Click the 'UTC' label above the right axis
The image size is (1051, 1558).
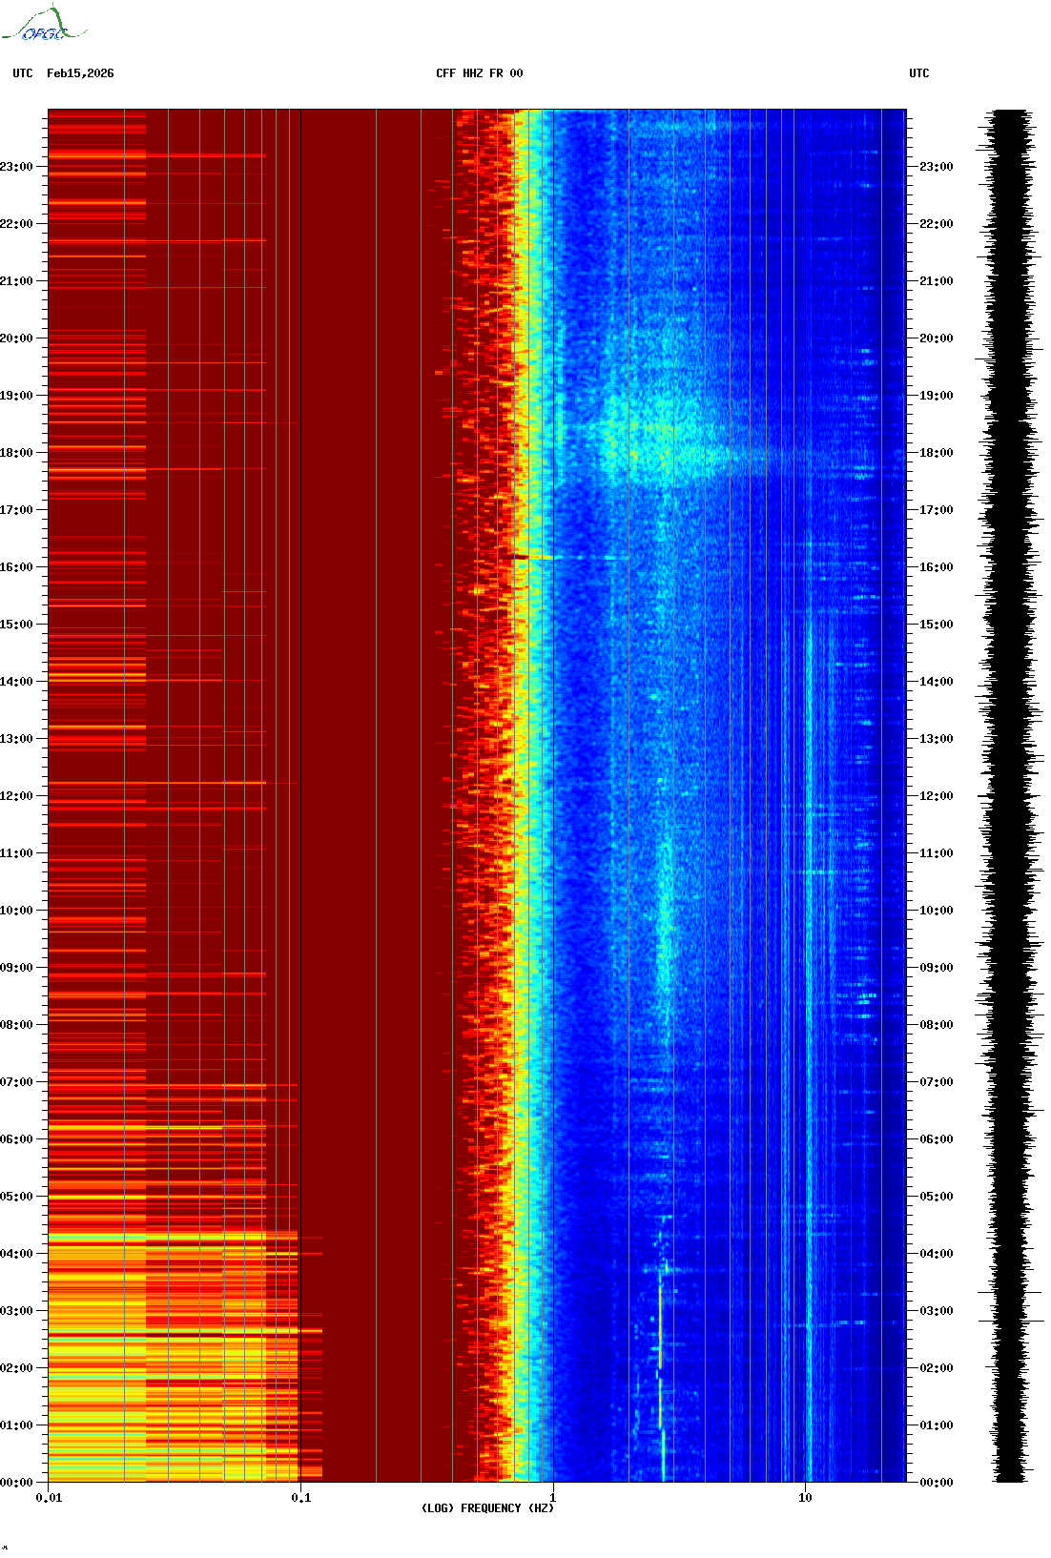[x=919, y=73]
